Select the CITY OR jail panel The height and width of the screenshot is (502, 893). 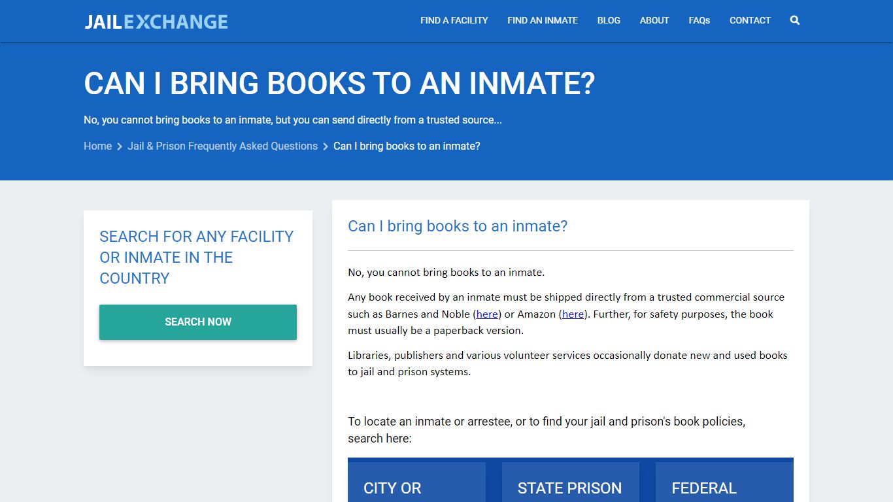pyautogui.click(x=416, y=484)
